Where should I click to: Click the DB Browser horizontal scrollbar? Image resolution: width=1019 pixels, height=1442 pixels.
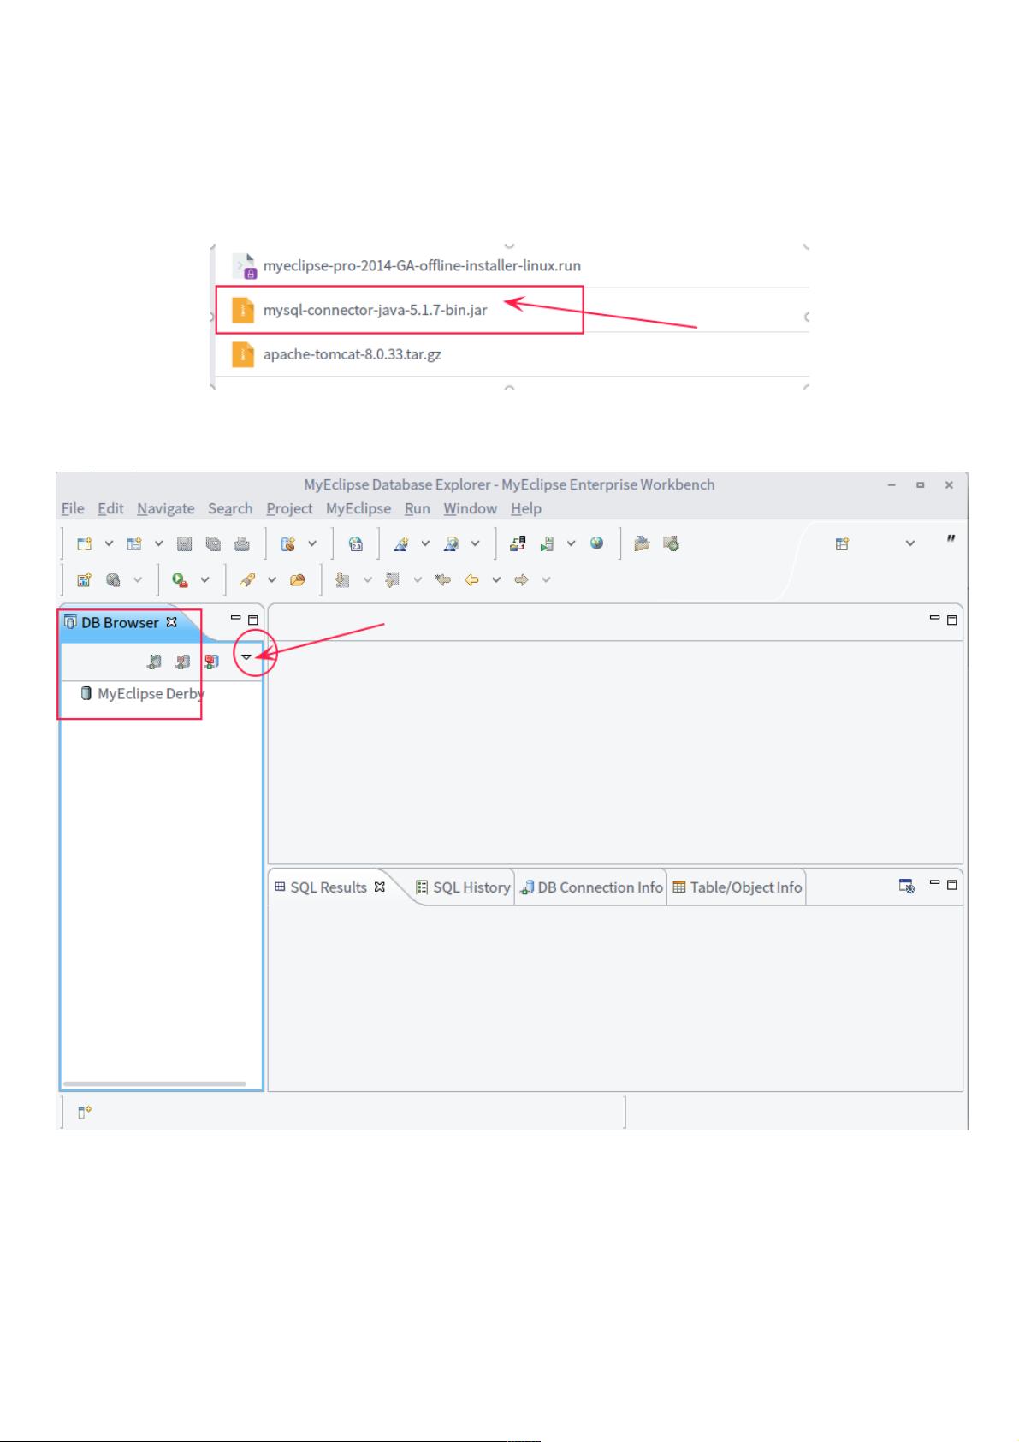tap(154, 1083)
